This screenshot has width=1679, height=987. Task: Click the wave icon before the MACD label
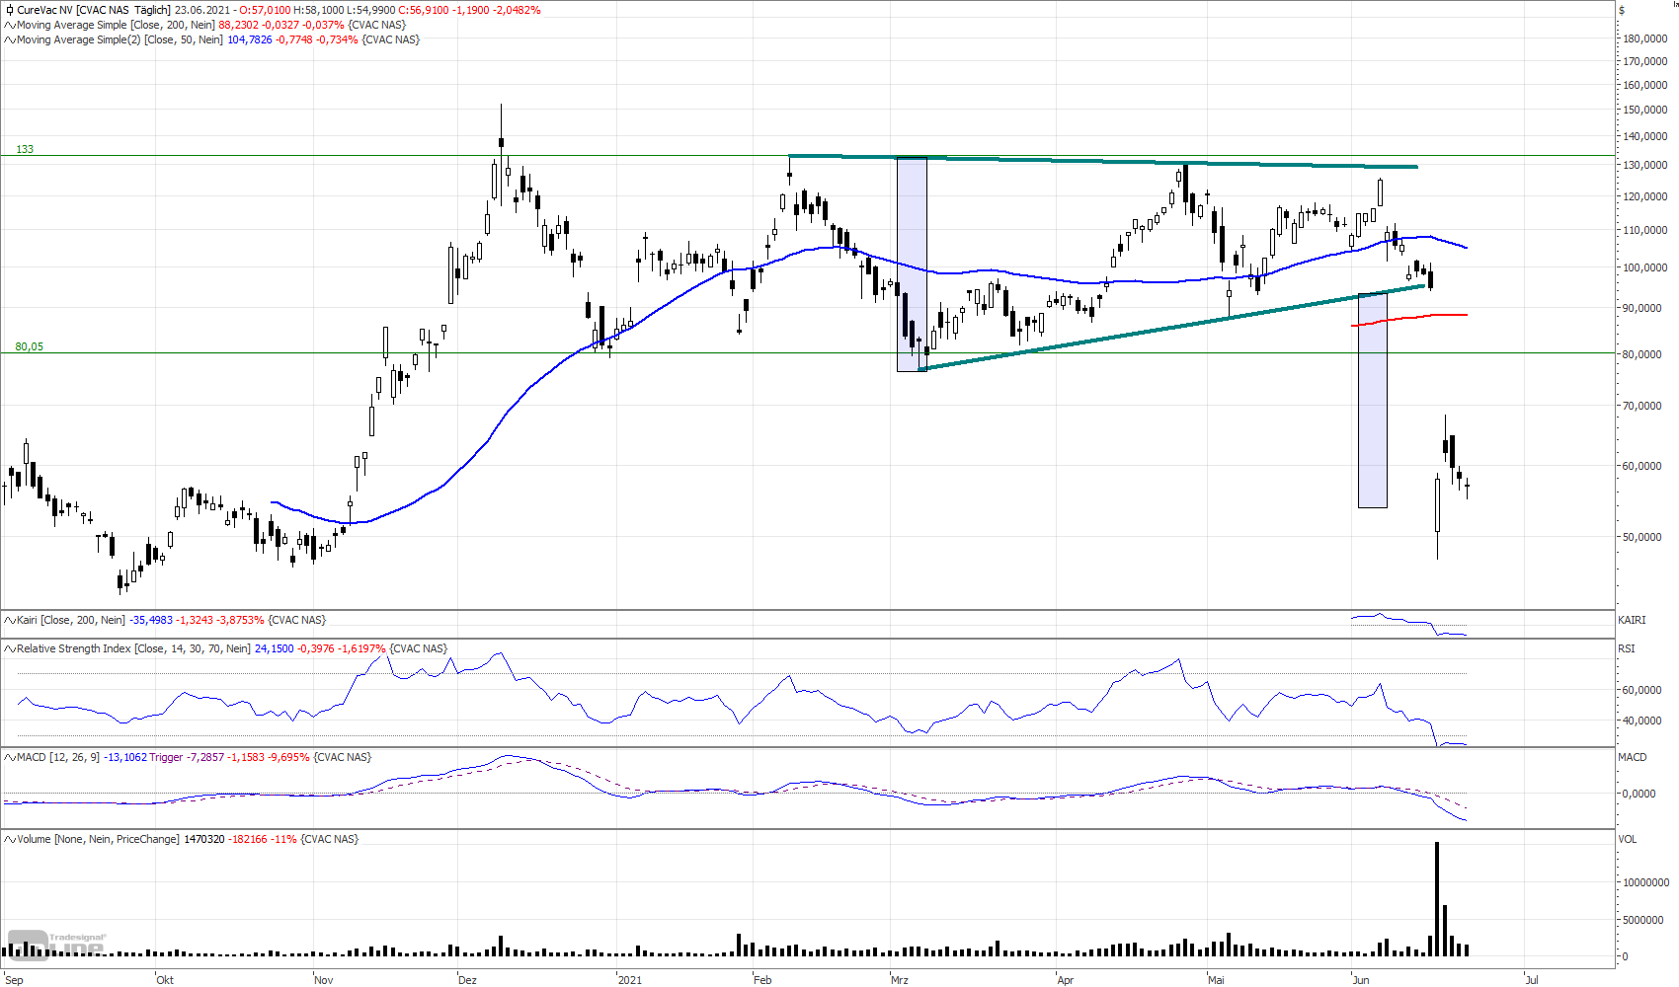click(x=10, y=757)
